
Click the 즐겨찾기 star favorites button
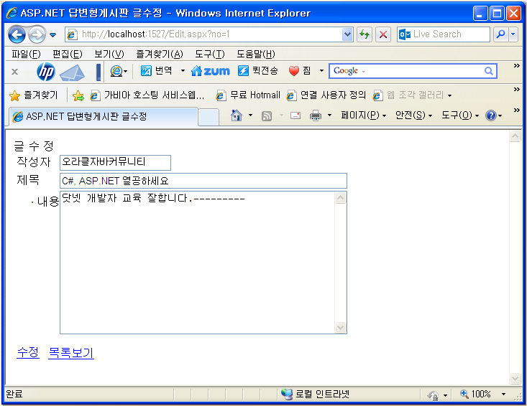tap(33, 95)
